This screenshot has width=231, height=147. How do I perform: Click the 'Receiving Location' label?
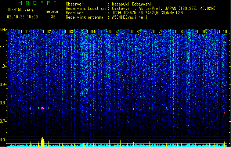point(86,8)
